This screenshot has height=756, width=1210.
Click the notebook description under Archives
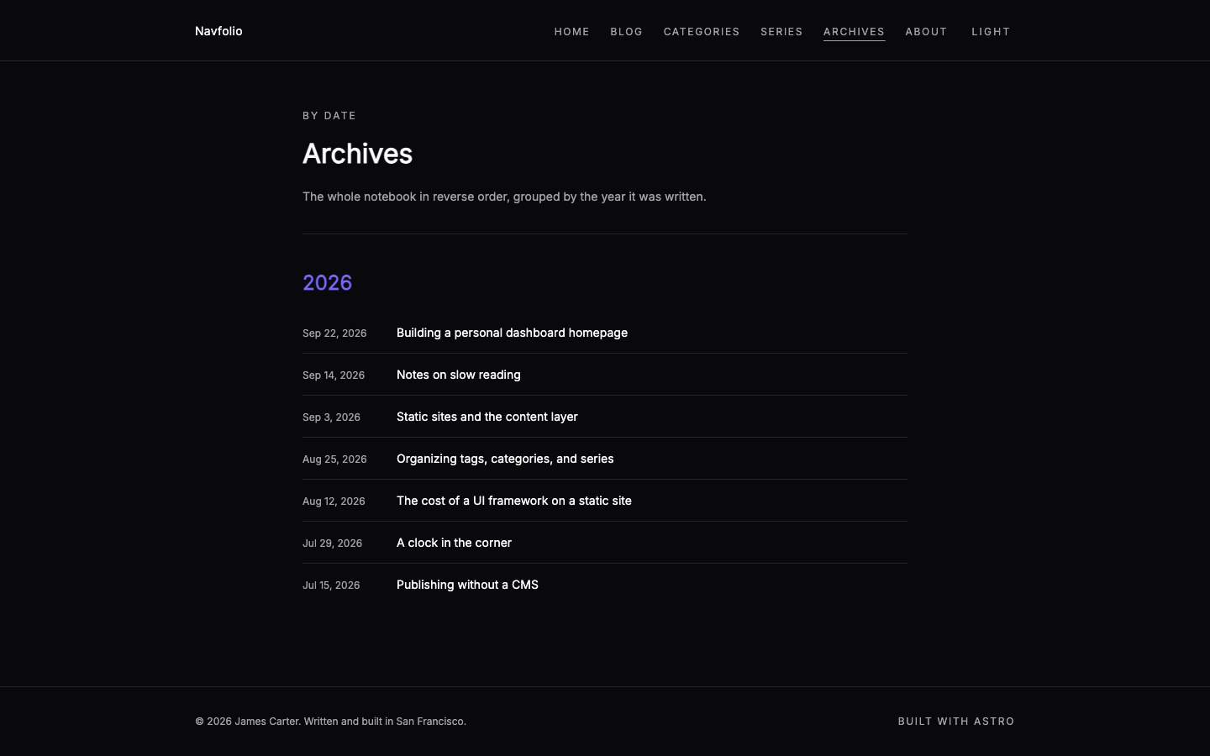[x=504, y=197]
